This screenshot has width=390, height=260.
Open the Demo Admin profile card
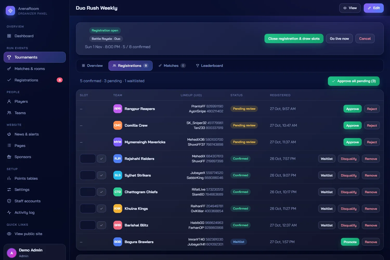[35, 252]
